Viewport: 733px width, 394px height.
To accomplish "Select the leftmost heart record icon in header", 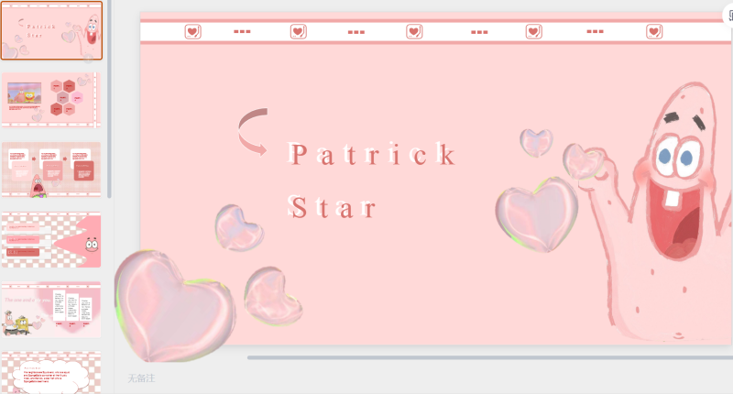I will (192, 32).
